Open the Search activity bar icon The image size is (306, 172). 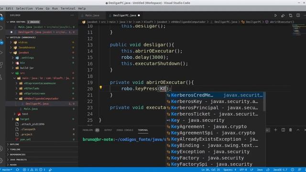[1, 28]
